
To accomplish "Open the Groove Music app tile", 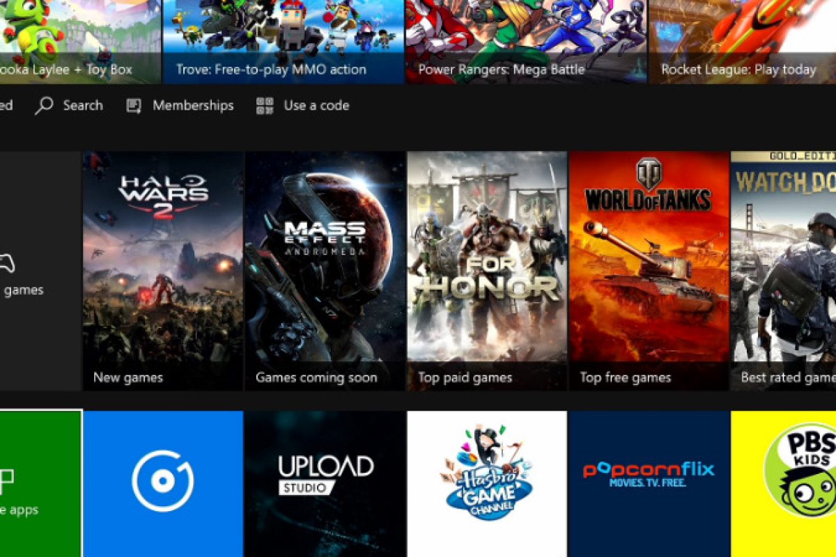I will click(163, 482).
